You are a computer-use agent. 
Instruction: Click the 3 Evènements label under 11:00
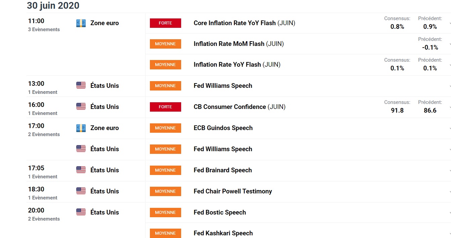click(44, 29)
